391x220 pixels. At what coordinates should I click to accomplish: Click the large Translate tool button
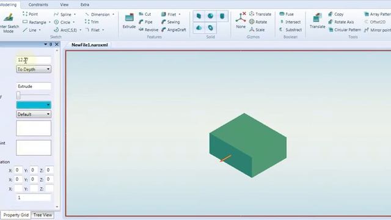coord(318,21)
